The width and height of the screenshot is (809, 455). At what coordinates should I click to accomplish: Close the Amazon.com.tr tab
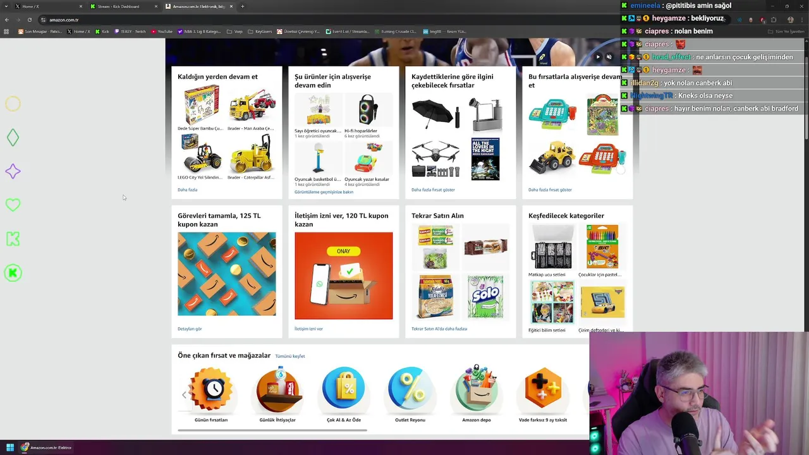(231, 6)
